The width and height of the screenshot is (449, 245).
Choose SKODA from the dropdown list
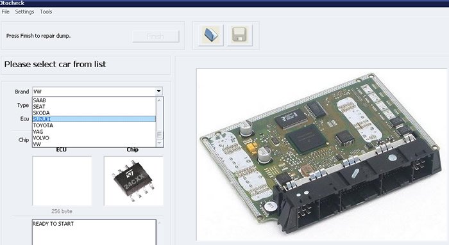coord(94,113)
